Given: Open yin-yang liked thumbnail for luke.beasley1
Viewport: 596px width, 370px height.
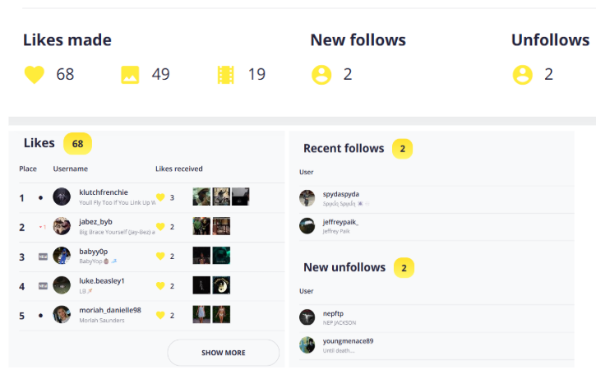Looking at the screenshot, I should (222, 285).
